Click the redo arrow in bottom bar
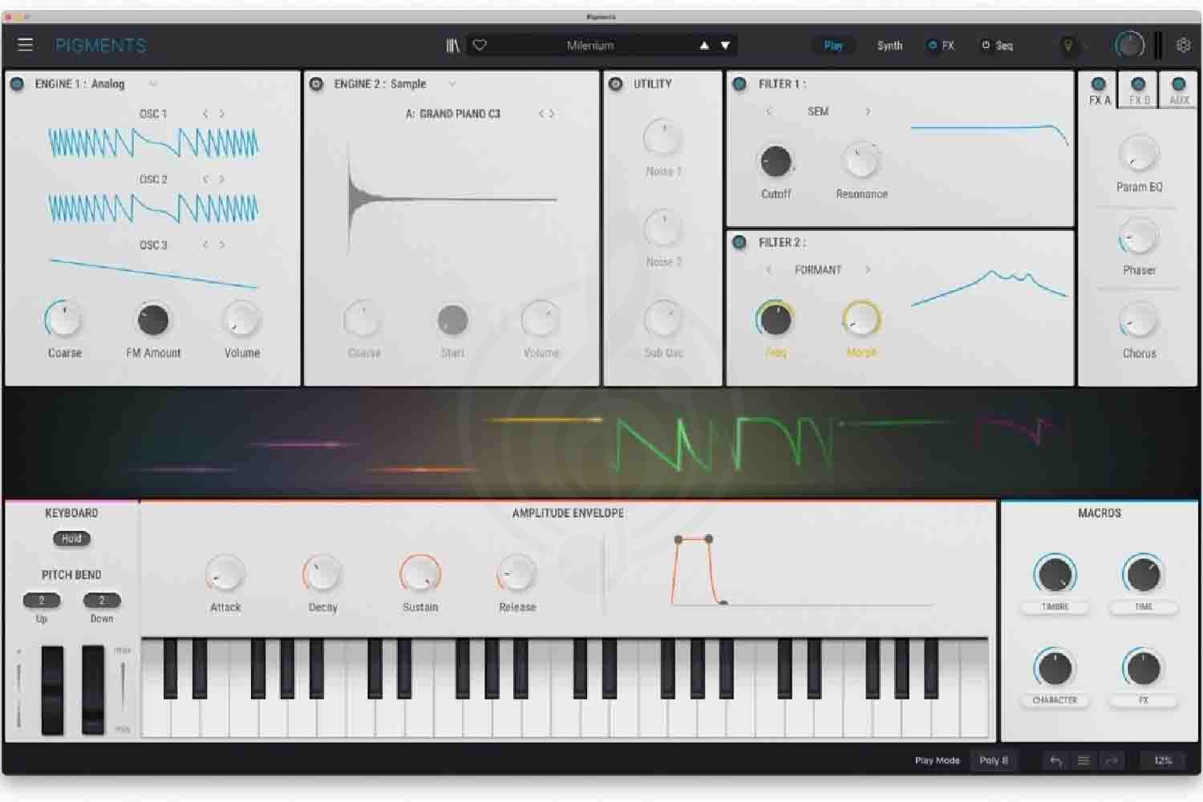Screen dimensions: 1203x802 point(1112,760)
